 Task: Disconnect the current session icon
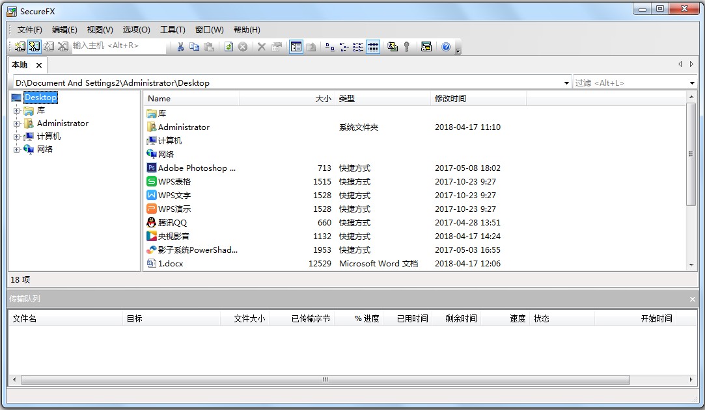click(62, 46)
